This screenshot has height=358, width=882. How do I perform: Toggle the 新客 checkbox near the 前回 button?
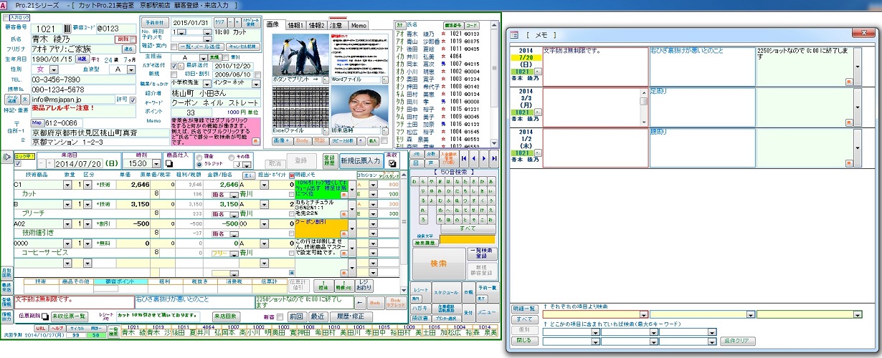click(x=281, y=316)
